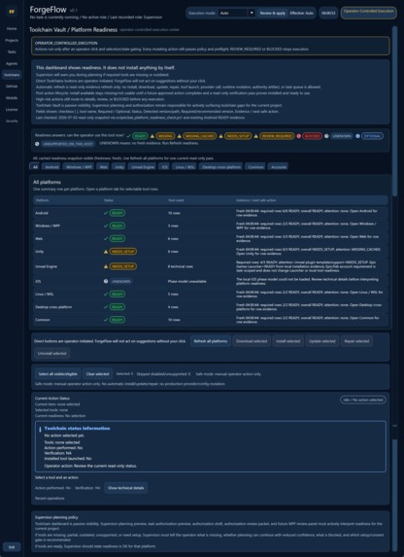This screenshot has width=404, height=557.
Task: Open the Execution mode dropdown
Action: coord(236,13)
